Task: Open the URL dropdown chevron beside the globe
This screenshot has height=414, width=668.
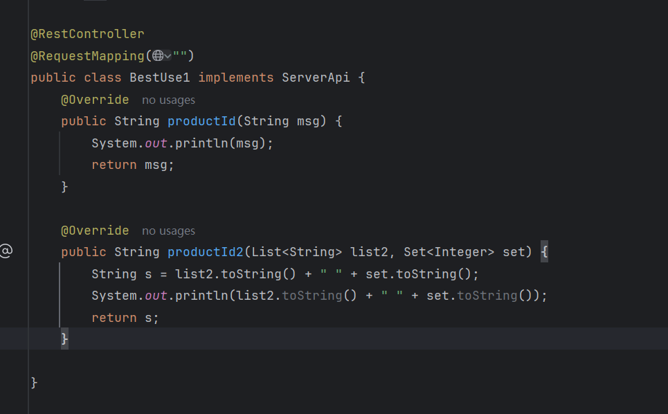Action: click(x=168, y=56)
